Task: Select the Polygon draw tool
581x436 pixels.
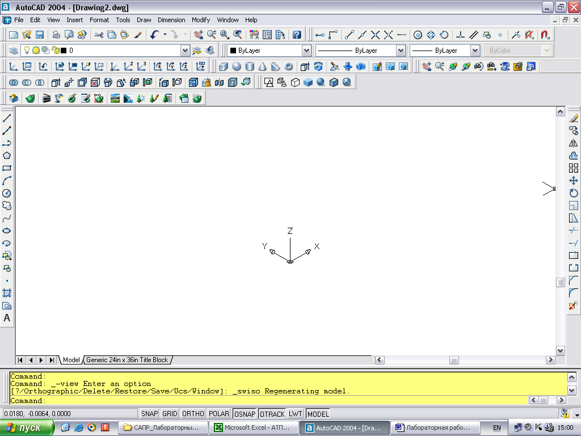Action: tap(7, 156)
